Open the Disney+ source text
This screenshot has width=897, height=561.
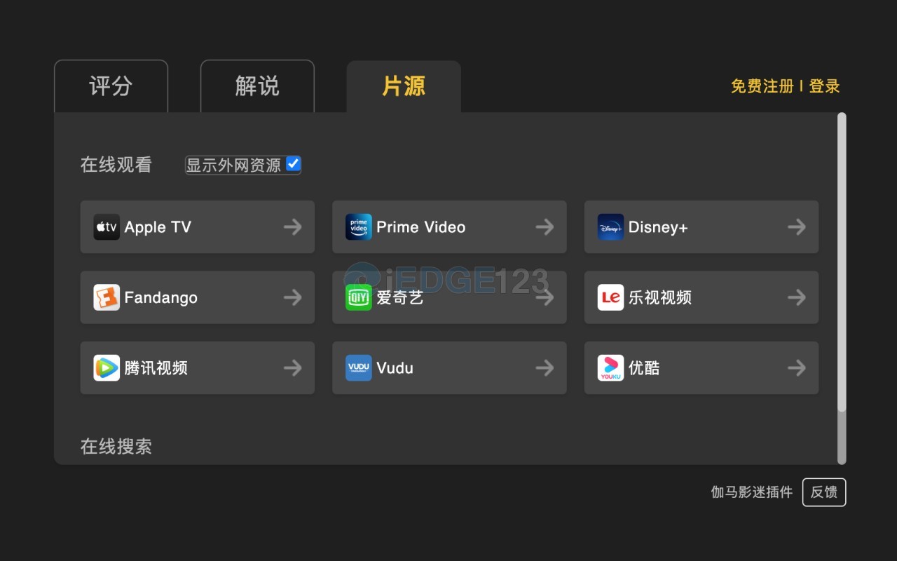pyautogui.click(x=658, y=227)
